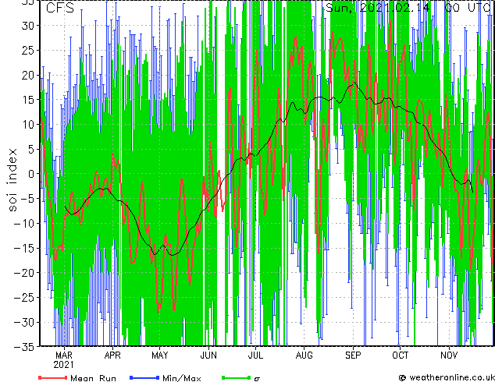
Task: Click the y-axis value 10
Action: tap(29, 125)
